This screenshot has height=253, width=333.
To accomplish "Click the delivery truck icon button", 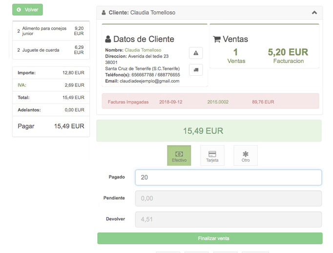I will [196, 70].
